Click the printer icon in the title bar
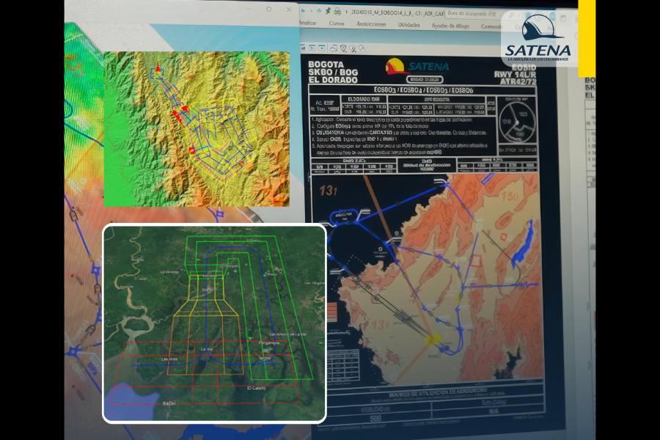 tap(338, 12)
